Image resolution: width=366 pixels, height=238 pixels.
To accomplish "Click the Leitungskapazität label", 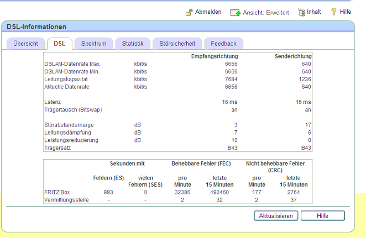I will 66,80.
